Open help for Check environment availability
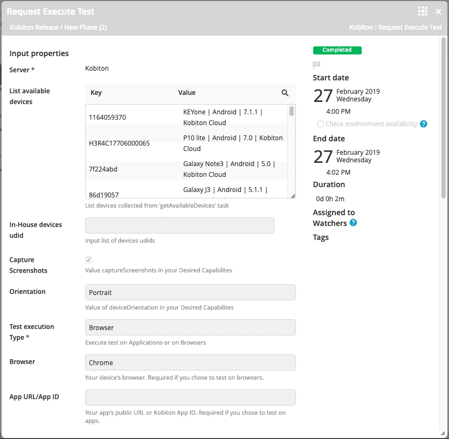This screenshot has height=439, width=449. point(424,124)
